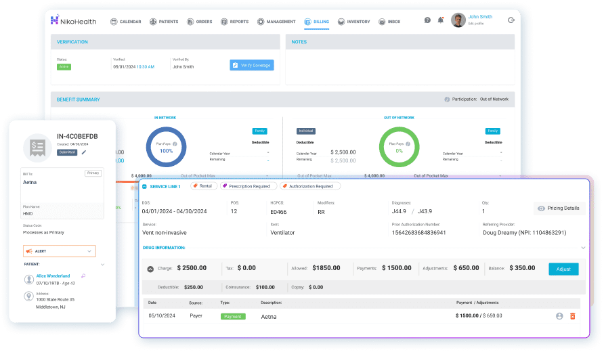Delete the Aetna payment row

pyautogui.click(x=573, y=316)
